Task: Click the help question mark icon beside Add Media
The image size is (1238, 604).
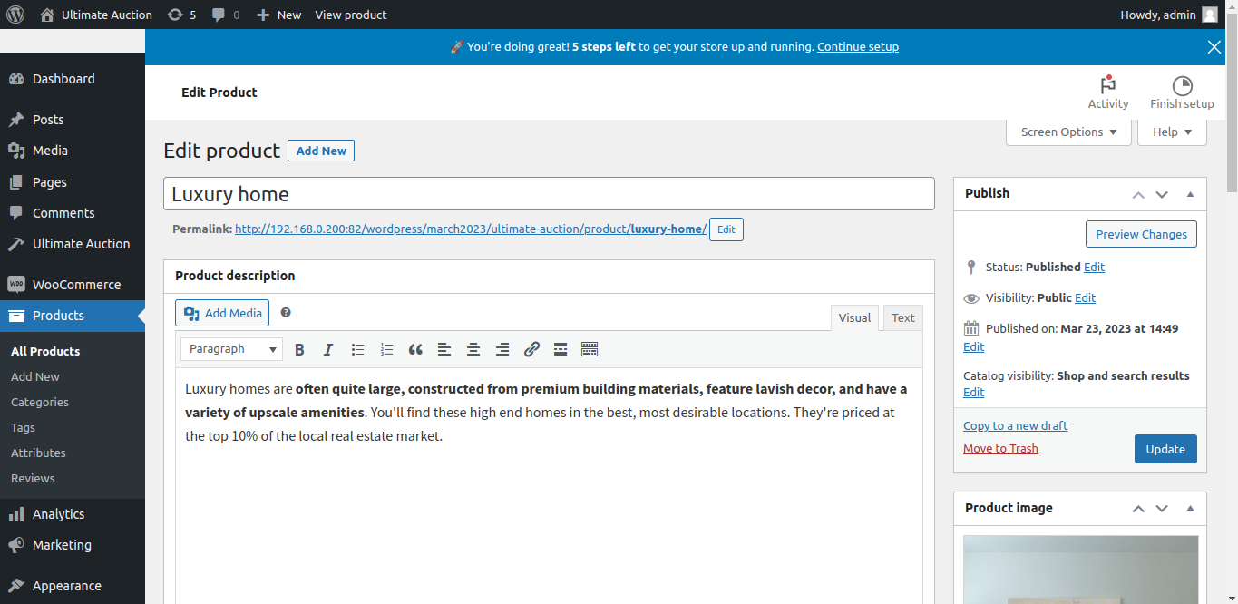Action: [x=286, y=313]
